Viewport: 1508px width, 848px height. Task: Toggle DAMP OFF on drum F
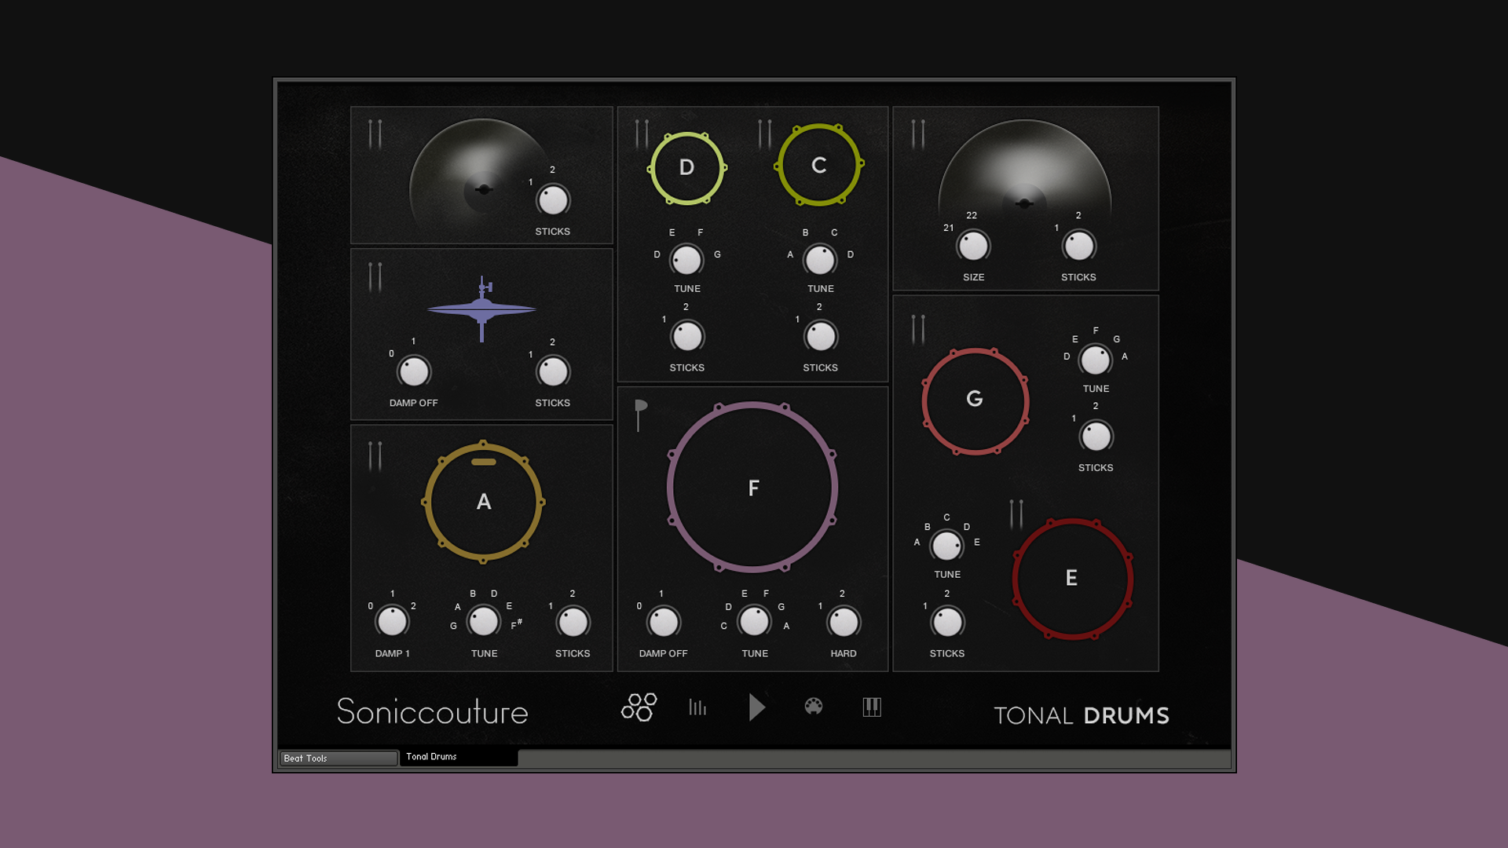664,623
